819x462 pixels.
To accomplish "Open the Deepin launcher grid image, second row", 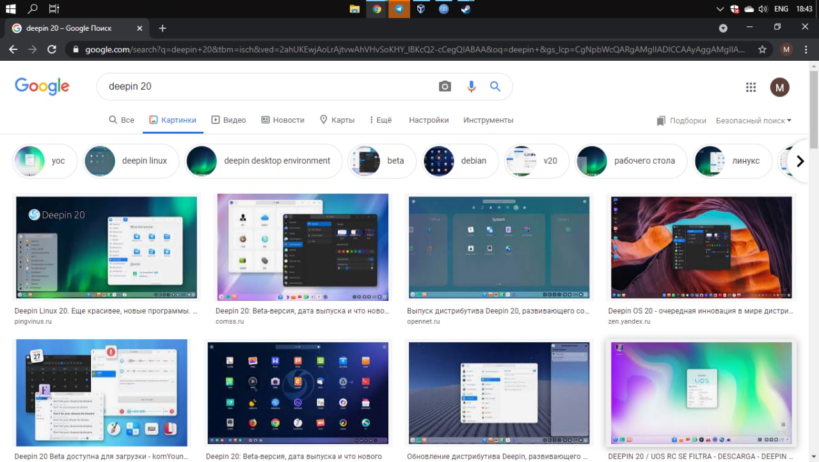I will click(x=299, y=393).
